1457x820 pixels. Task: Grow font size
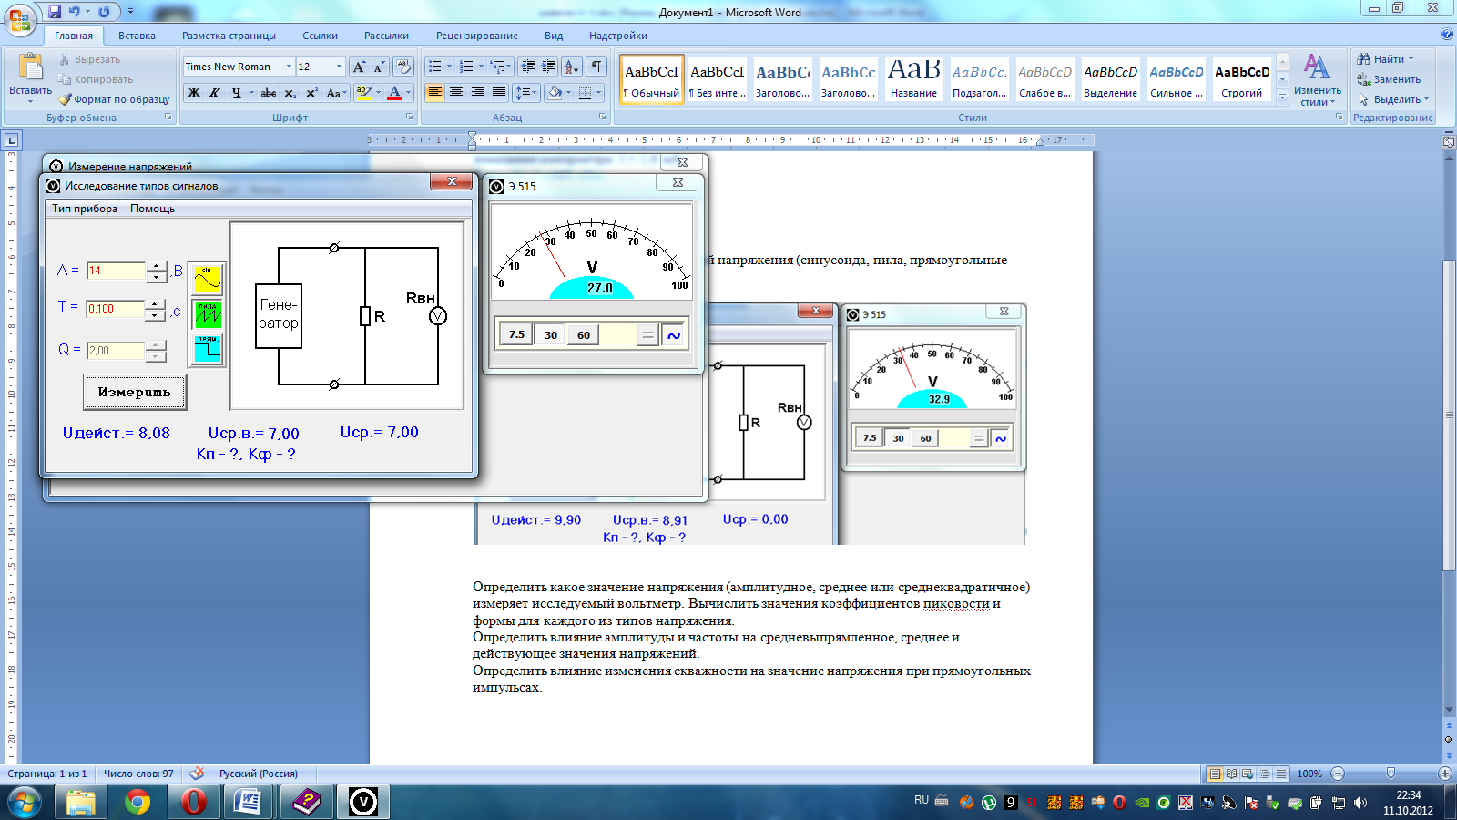(x=360, y=67)
